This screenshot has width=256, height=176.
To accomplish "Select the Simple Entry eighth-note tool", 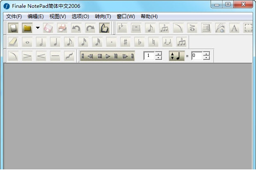I will [150, 28].
